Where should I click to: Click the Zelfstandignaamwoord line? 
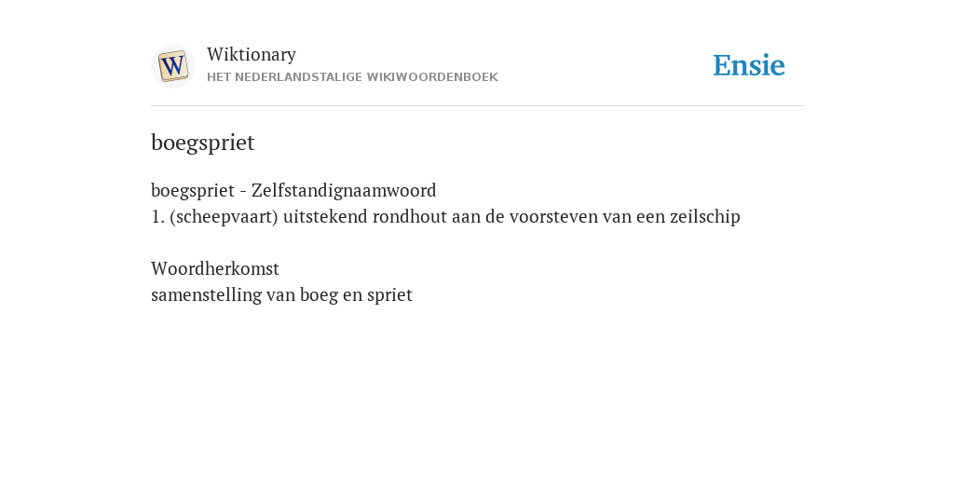(293, 190)
